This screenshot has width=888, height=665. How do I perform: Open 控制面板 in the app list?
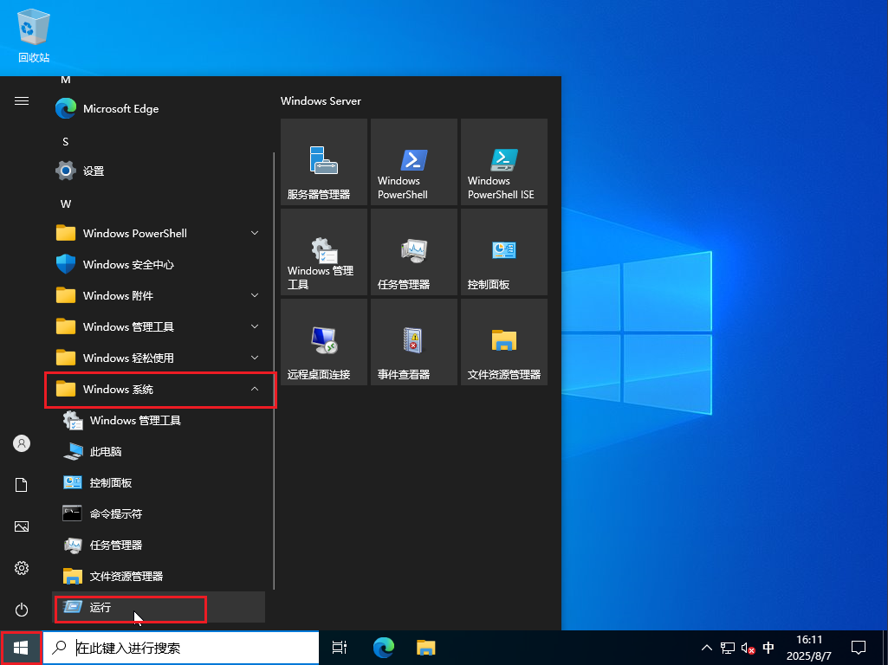click(x=159, y=482)
